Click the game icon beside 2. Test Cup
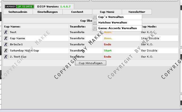Image resolution: width=182 pixels, height=112 pixels. pos(6,57)
